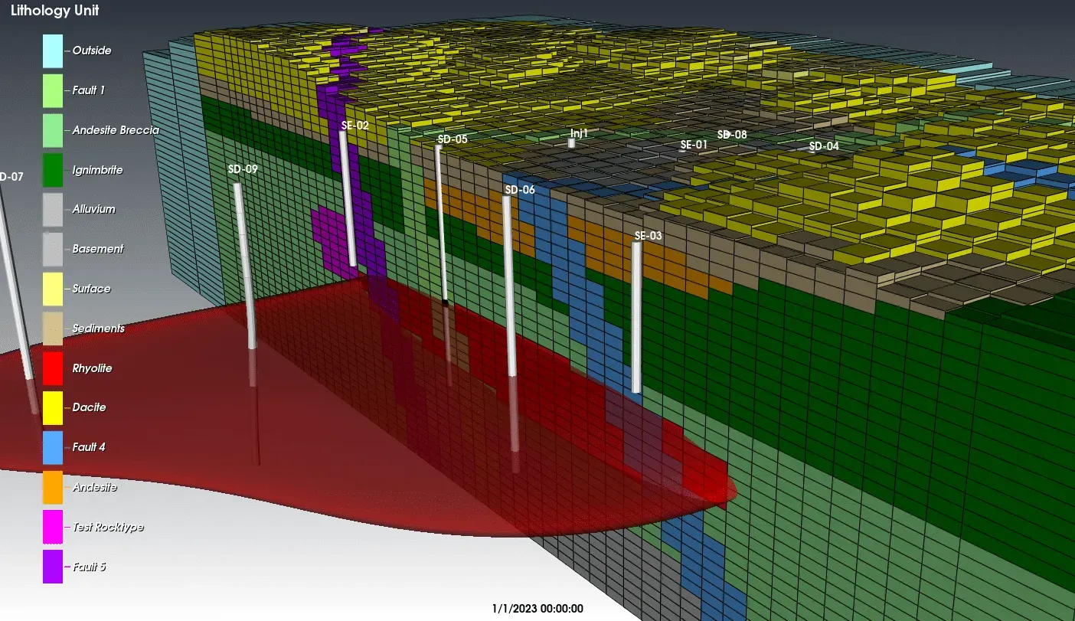This screenshot has height=621, width=1075.
Task: Select the Test Rocktype magenta swatch
Action: (x=53, y=527)
